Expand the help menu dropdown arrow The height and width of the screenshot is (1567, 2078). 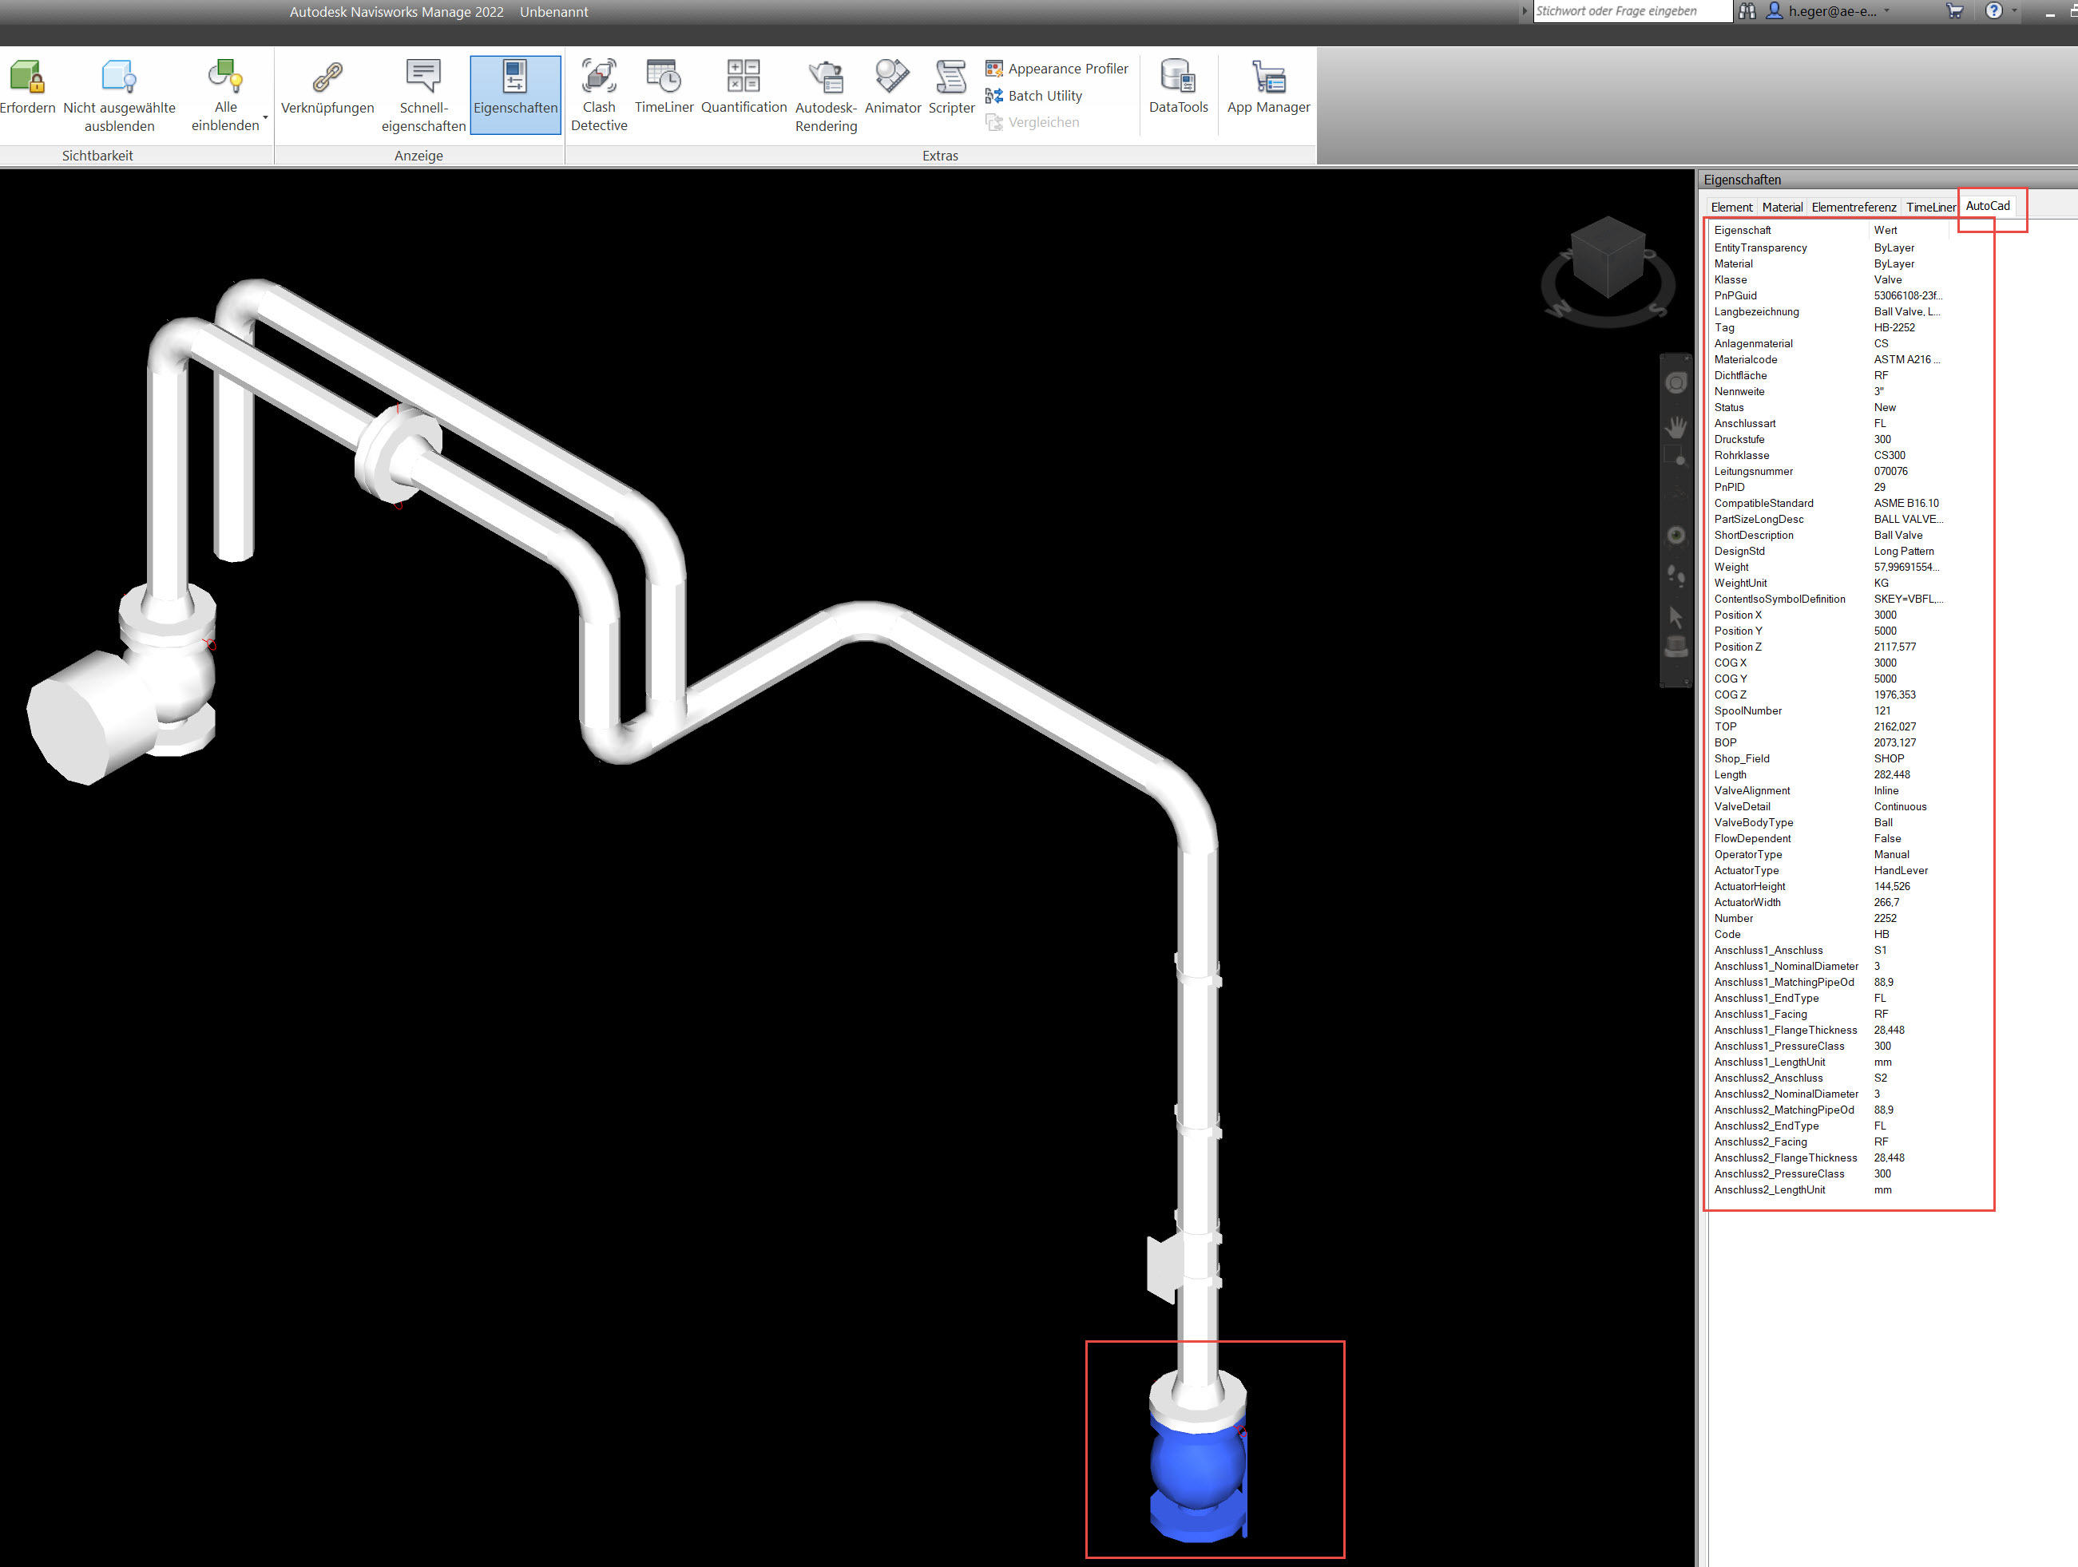tap(2013, 11)
